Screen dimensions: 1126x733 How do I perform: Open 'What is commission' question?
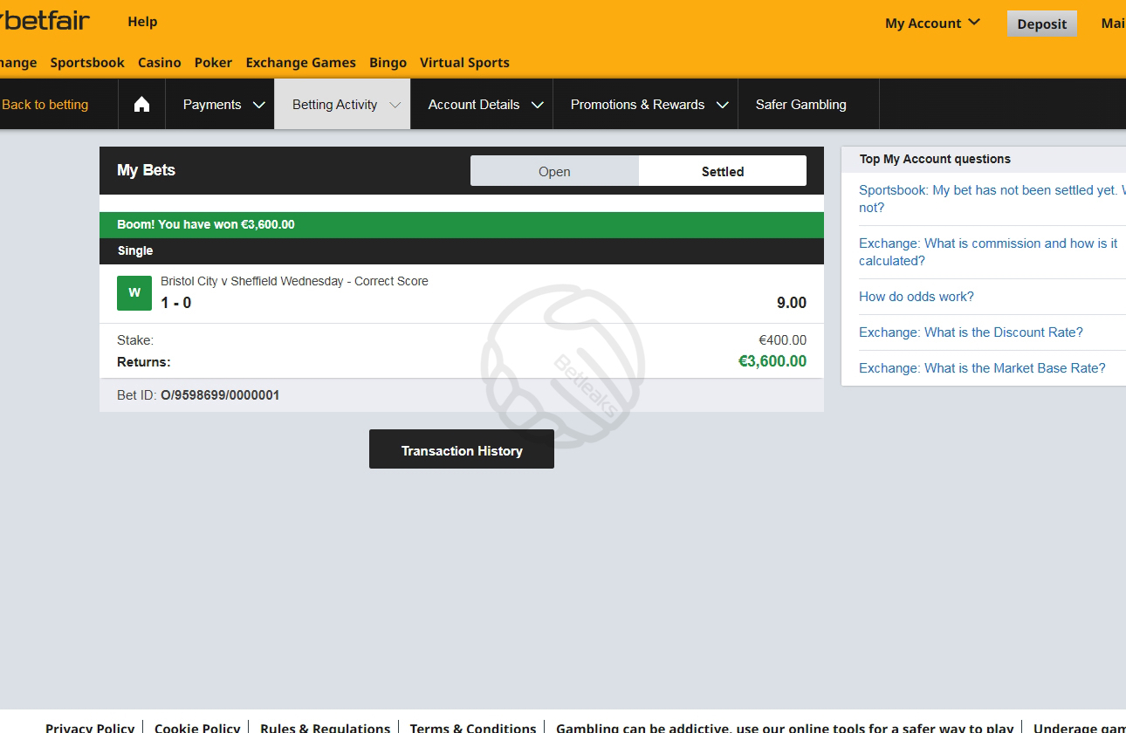coord(988,252)
